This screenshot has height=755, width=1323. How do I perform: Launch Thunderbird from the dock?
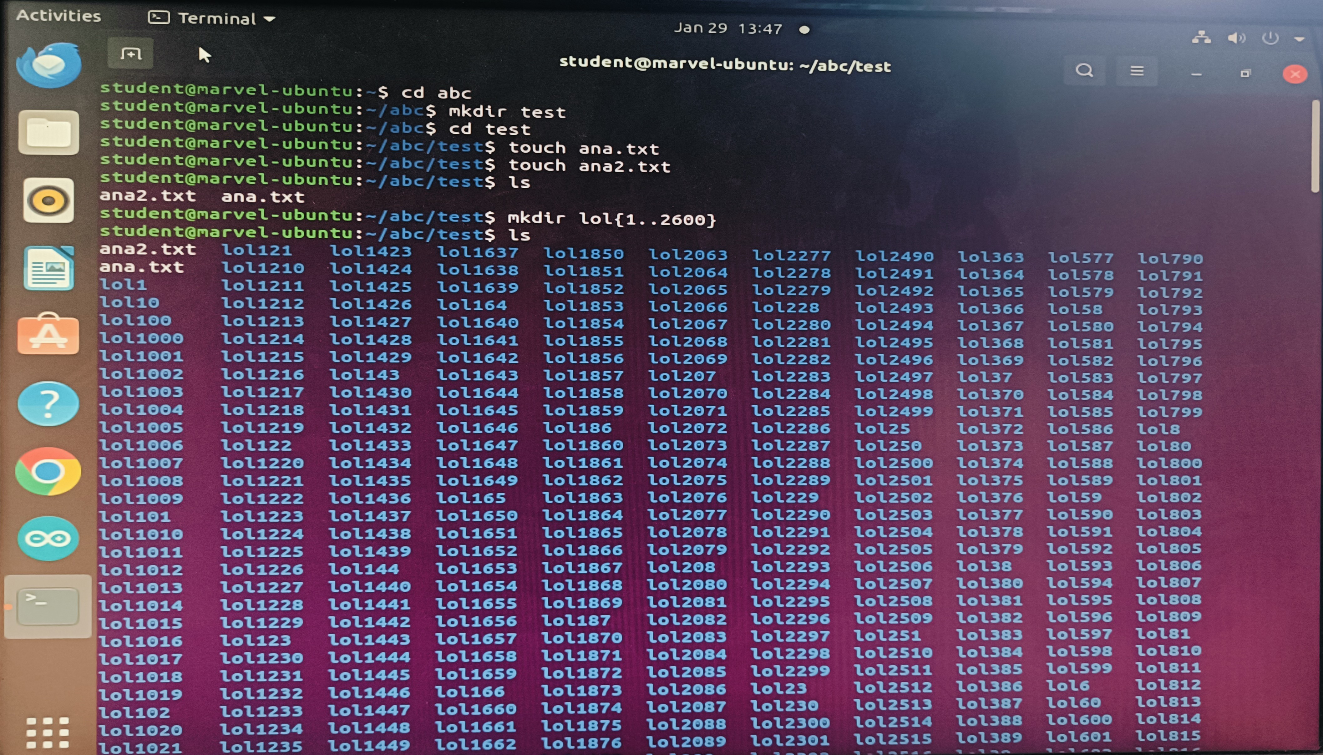pyautogui.click(x=49, y=65)
